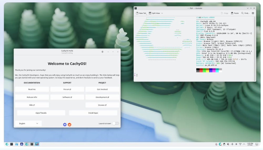Open the Software support link
Image resolution: width=263 pixels, height=150 pixels.
pyautogui.click(x=67, y=97)
